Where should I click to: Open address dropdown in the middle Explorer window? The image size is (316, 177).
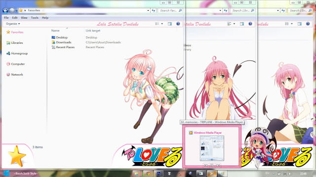pos(220,10)
